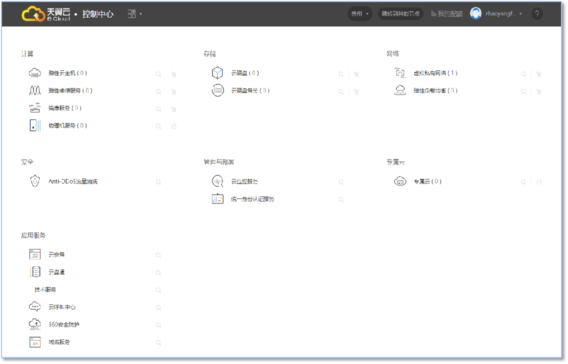The image size is (568, 364).
Task: Click the 域名服务 domain icon
Action: (34, 342)
